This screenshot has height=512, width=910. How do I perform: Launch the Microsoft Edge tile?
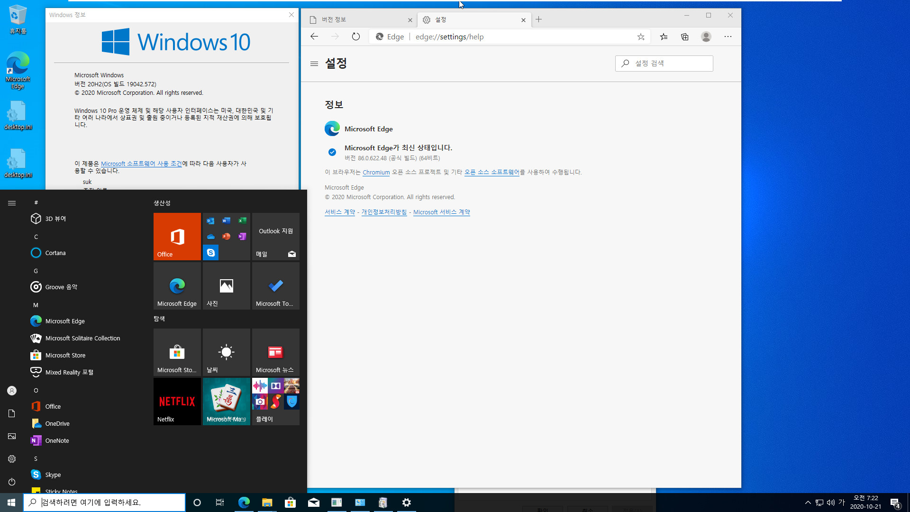pos(177,286)
